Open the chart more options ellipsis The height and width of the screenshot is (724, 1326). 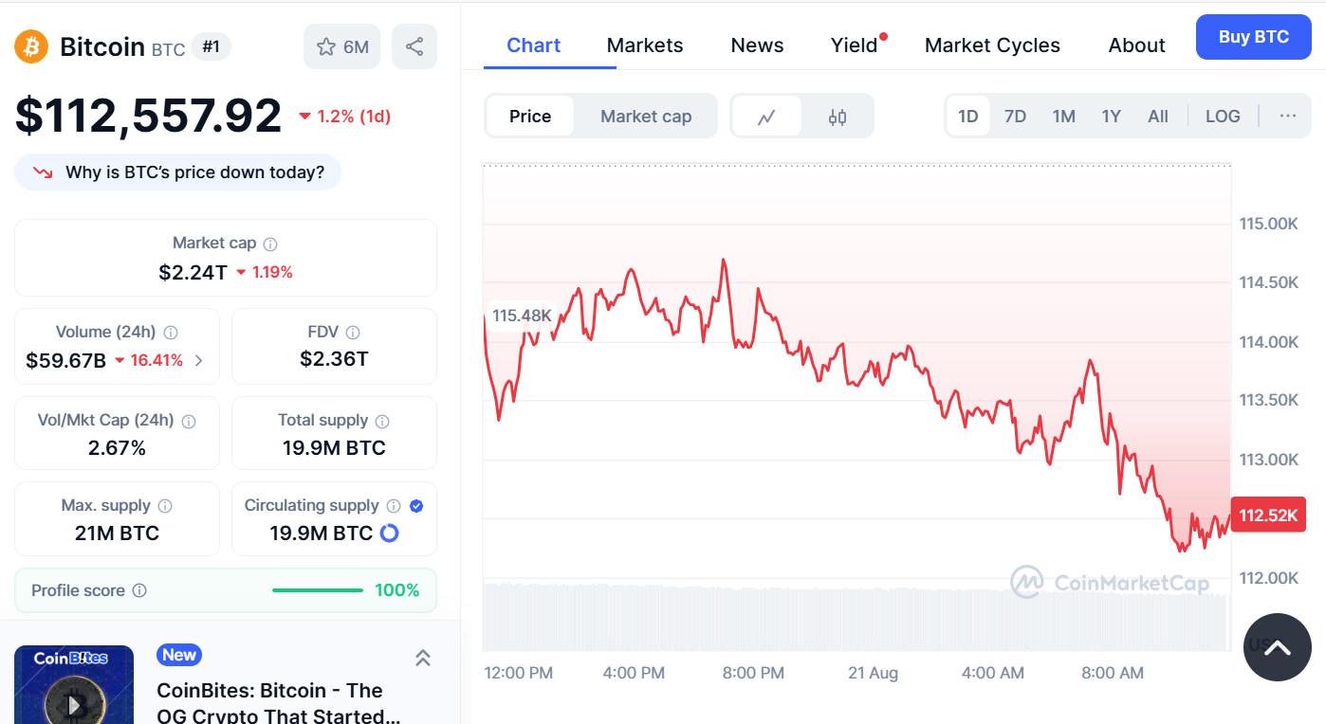(1287, 117)
